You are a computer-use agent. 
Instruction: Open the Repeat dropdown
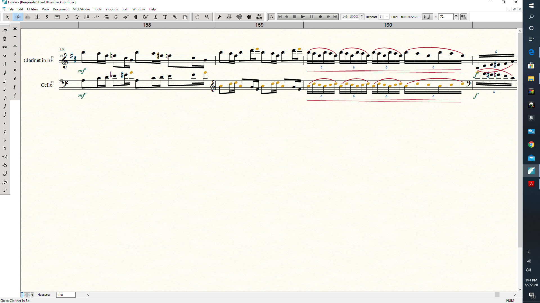387,17
